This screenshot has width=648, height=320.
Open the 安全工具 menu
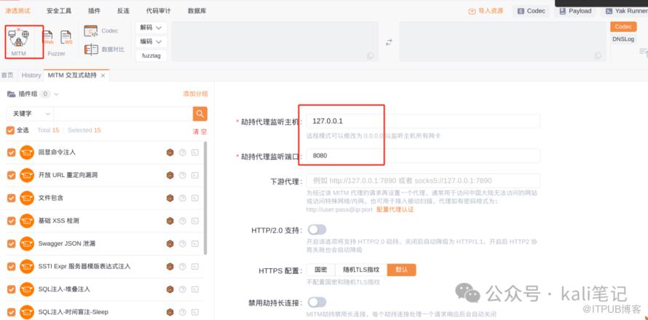click(58, 11)
